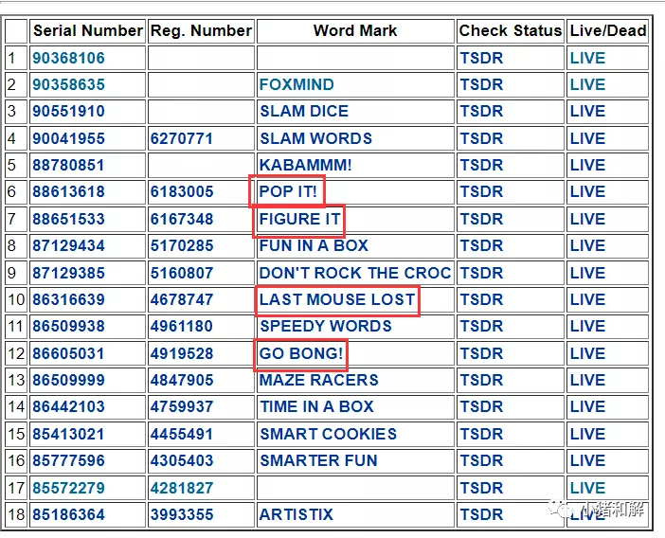Image resolution: width=665 pixels, height=538 pixels.
Task: Click TSDR for FUN IN A BOX
Action: 481,245
